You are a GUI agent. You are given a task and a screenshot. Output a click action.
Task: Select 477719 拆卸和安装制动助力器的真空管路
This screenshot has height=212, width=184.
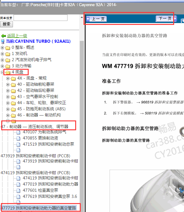[39, 208]
